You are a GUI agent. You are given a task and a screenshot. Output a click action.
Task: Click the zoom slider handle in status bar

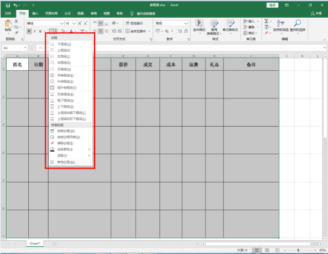298,250
